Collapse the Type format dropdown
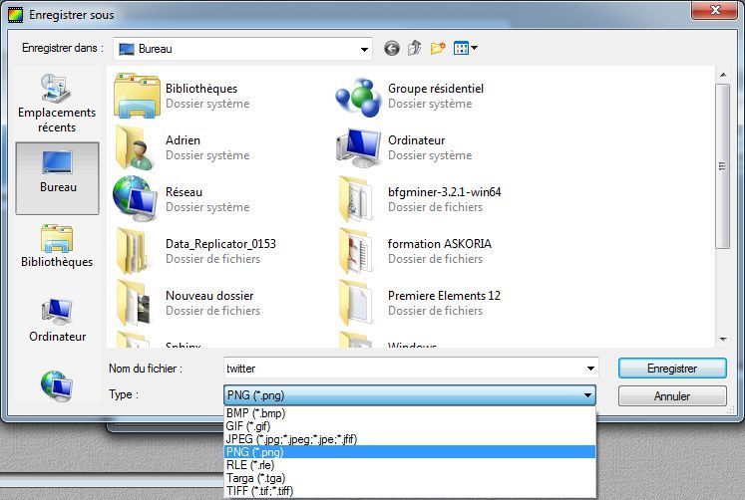Image resolution: width=745 pixels, height=500 pixels. click(586, 395)
